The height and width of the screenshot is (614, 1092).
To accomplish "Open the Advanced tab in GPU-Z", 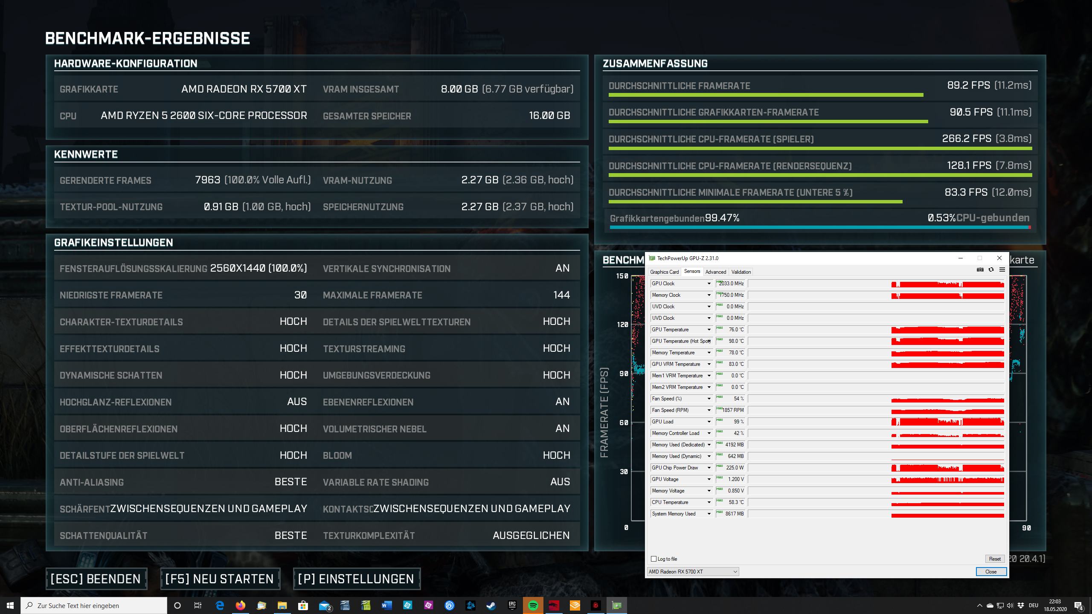I will click(715, 272).
